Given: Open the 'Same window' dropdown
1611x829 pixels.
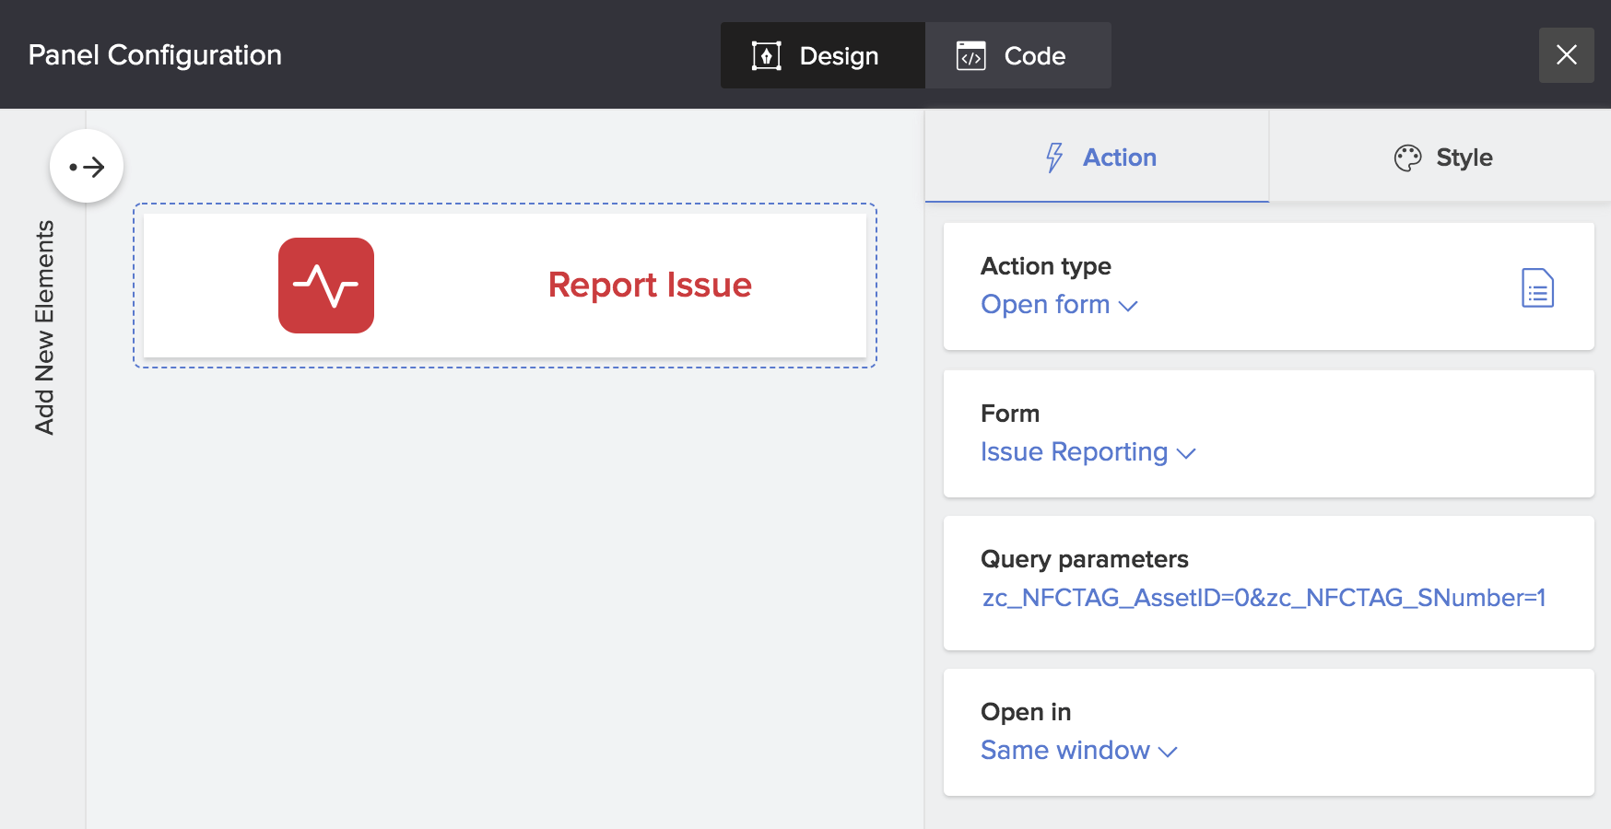Looking at the screenshot, I should click(x=1078, y=751).
